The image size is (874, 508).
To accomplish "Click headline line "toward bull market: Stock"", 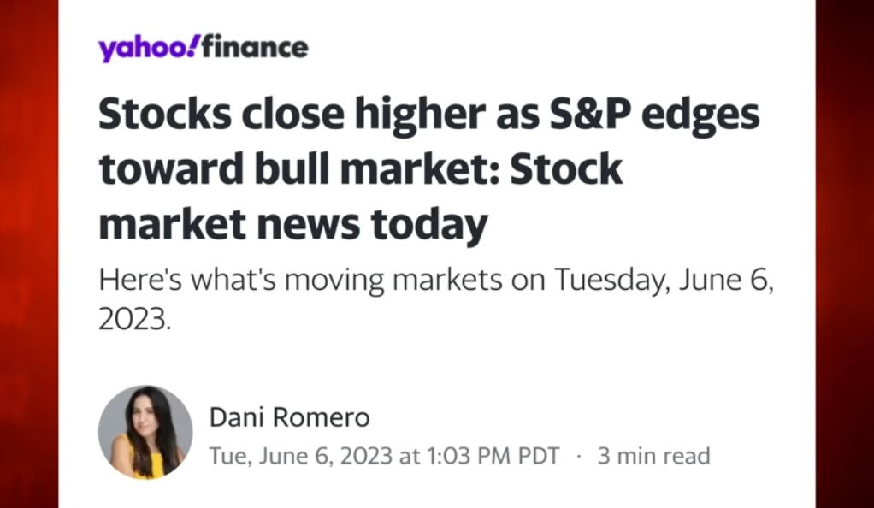I will click(360, 169).
